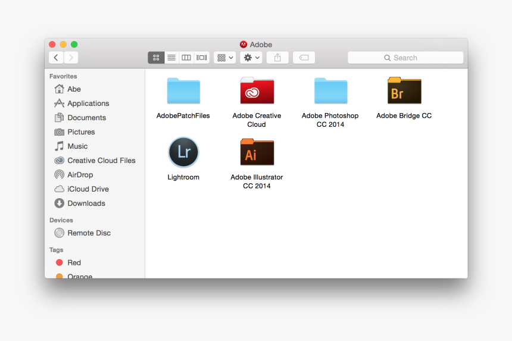Open Documents in the sidebar
This screenshot has width=512, height=341.
(x=95, y=117)
